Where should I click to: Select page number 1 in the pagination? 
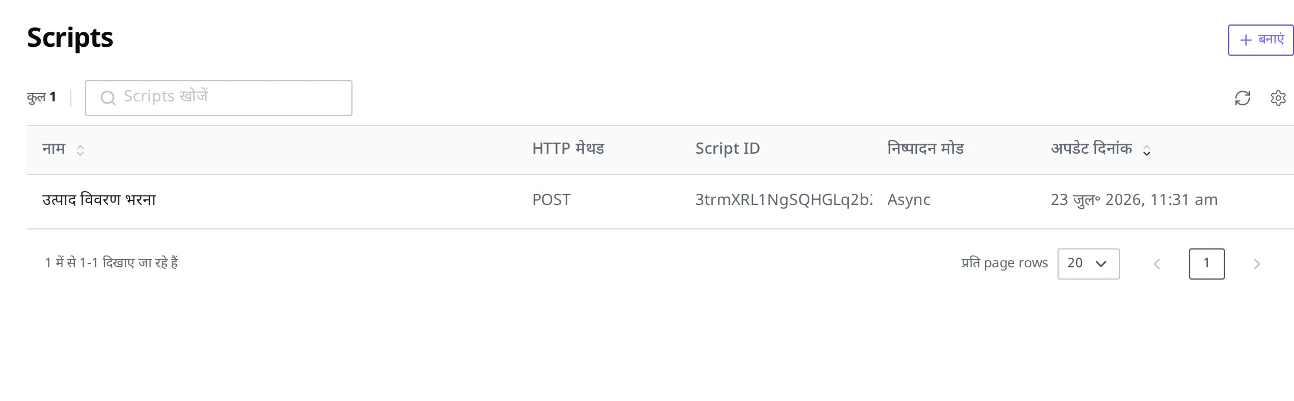[1206, 264]
